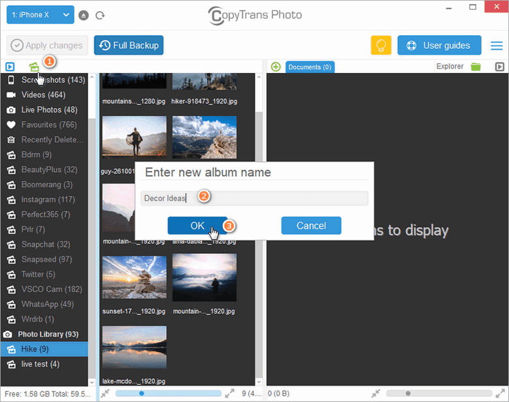Start a Full Backup

(129, 46)
